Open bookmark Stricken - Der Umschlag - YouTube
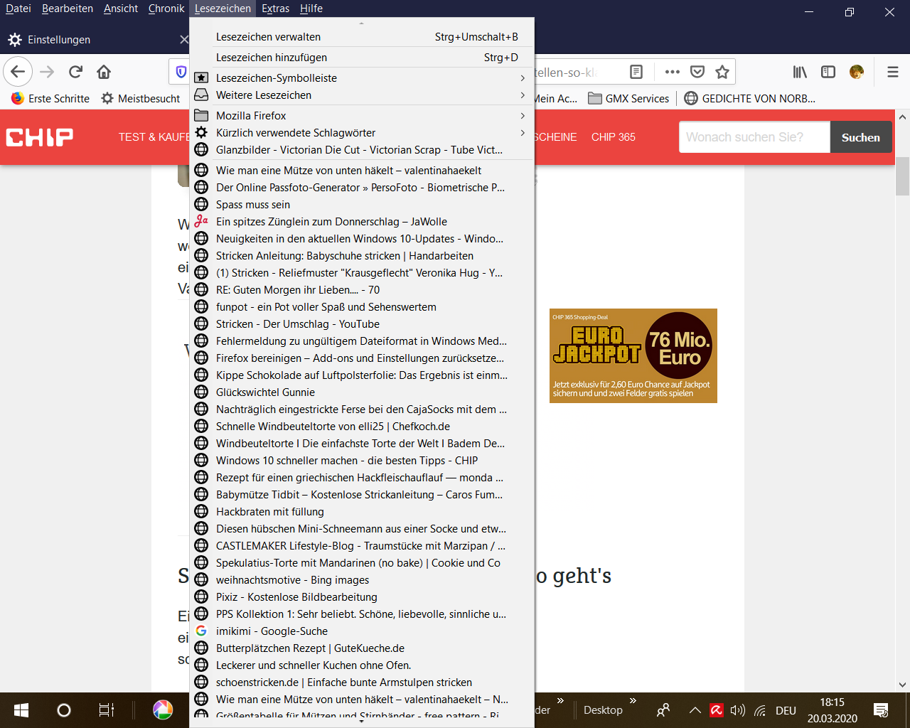The width and height of the screenshot is (910, 728). 362,324
